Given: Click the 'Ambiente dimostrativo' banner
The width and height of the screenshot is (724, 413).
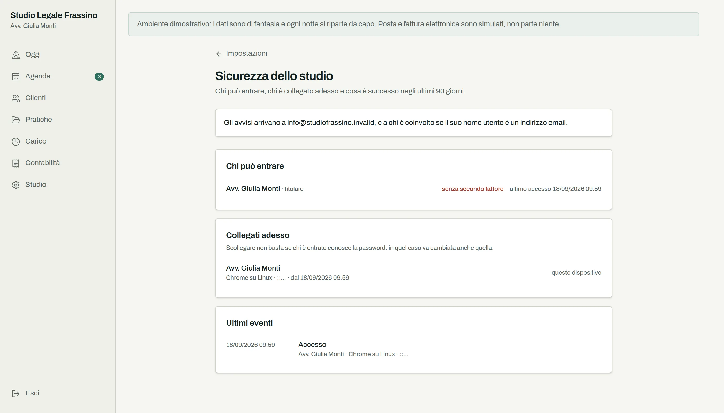Looking at the screenshot, I should (413, 24).
